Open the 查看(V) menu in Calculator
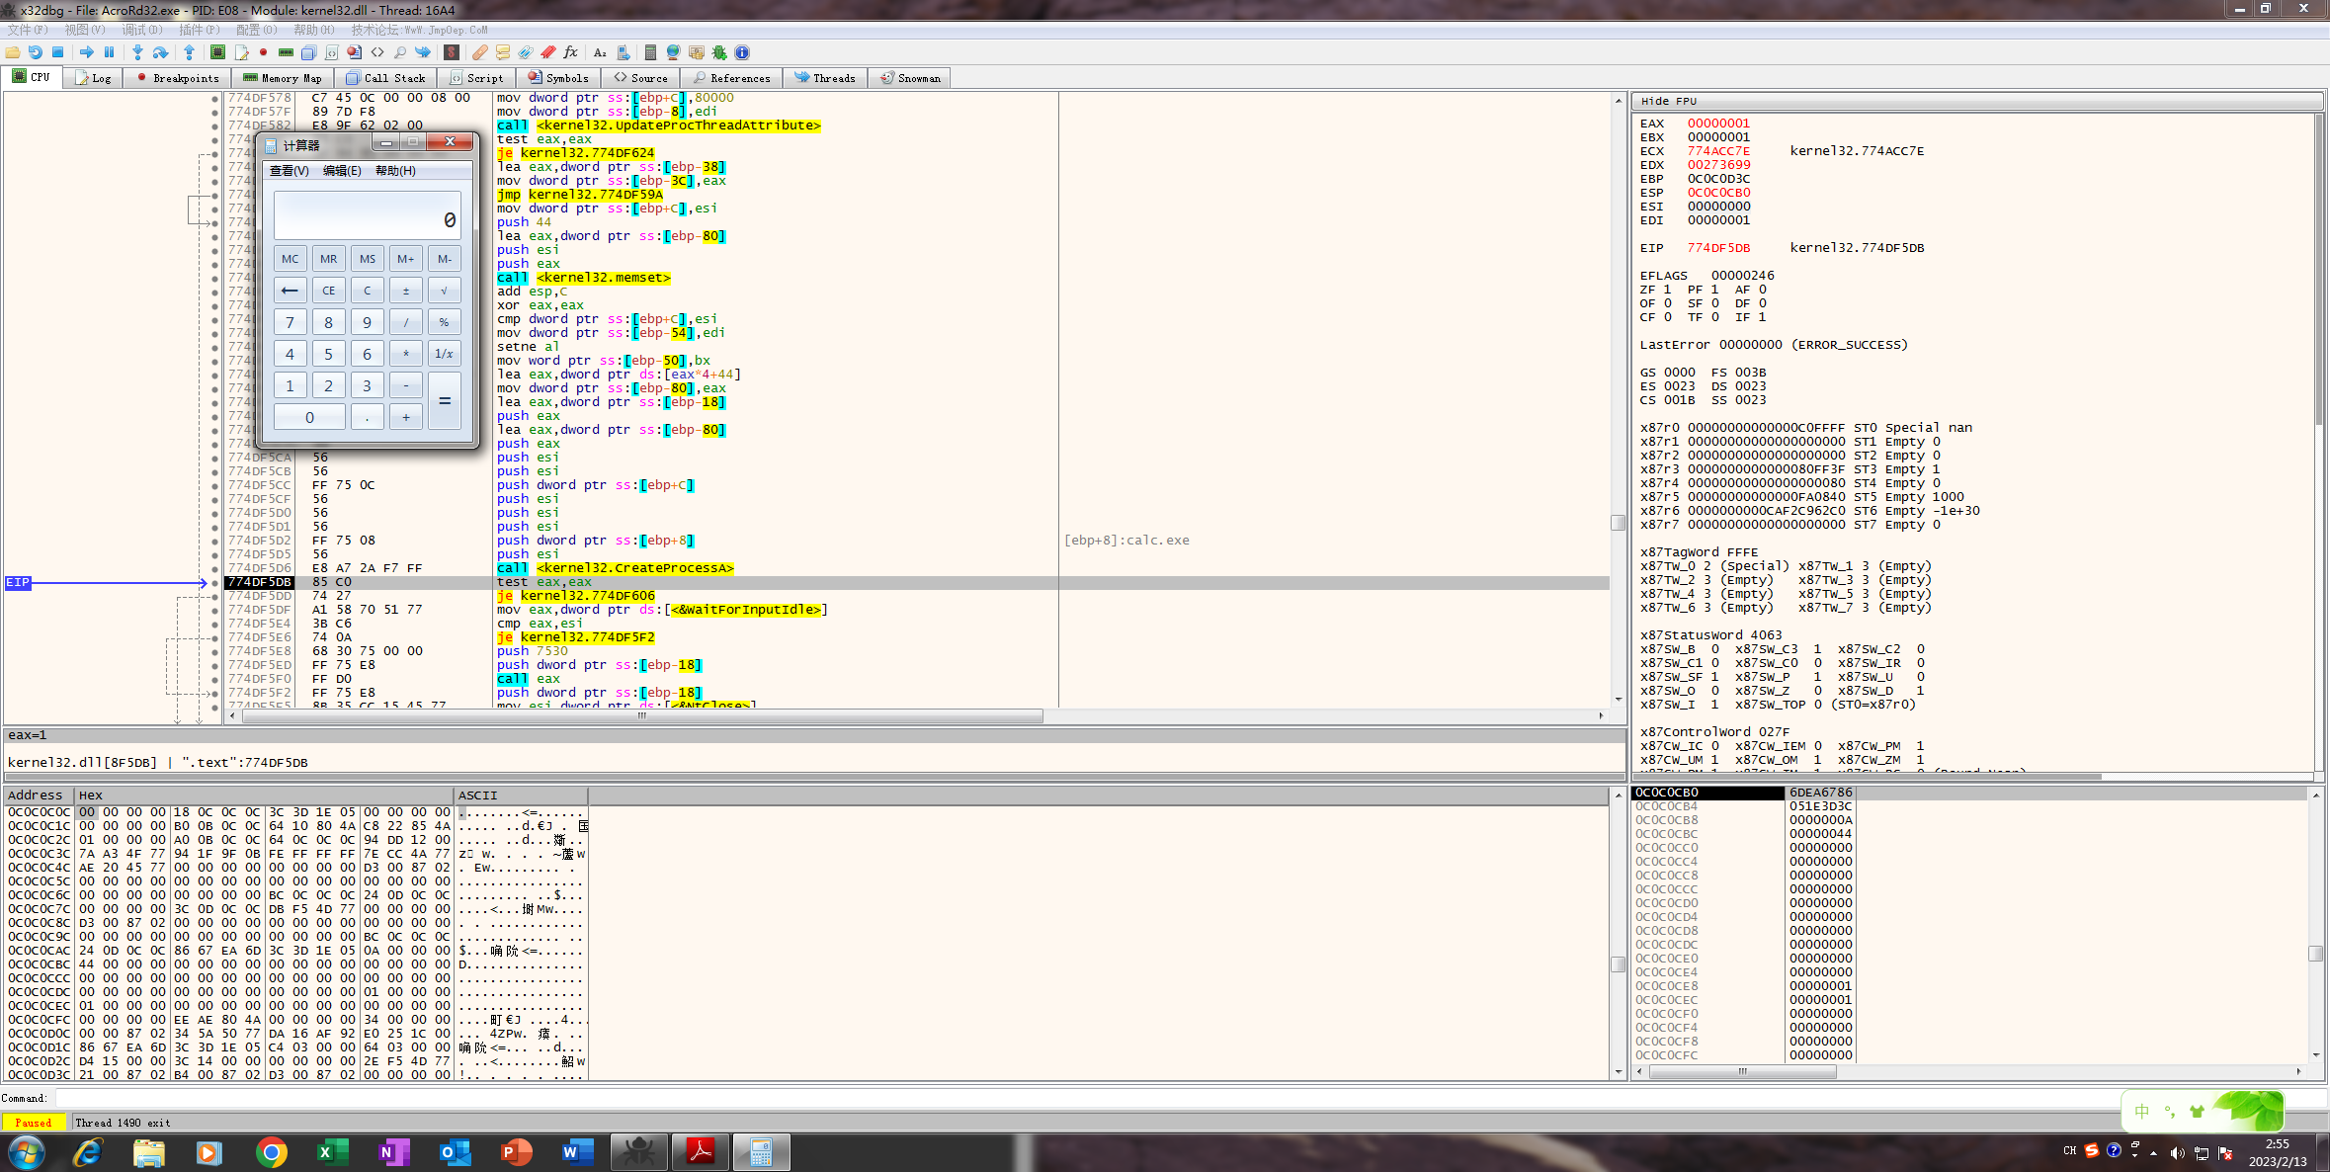The image size is (2330, 1172). pos(290,171)
